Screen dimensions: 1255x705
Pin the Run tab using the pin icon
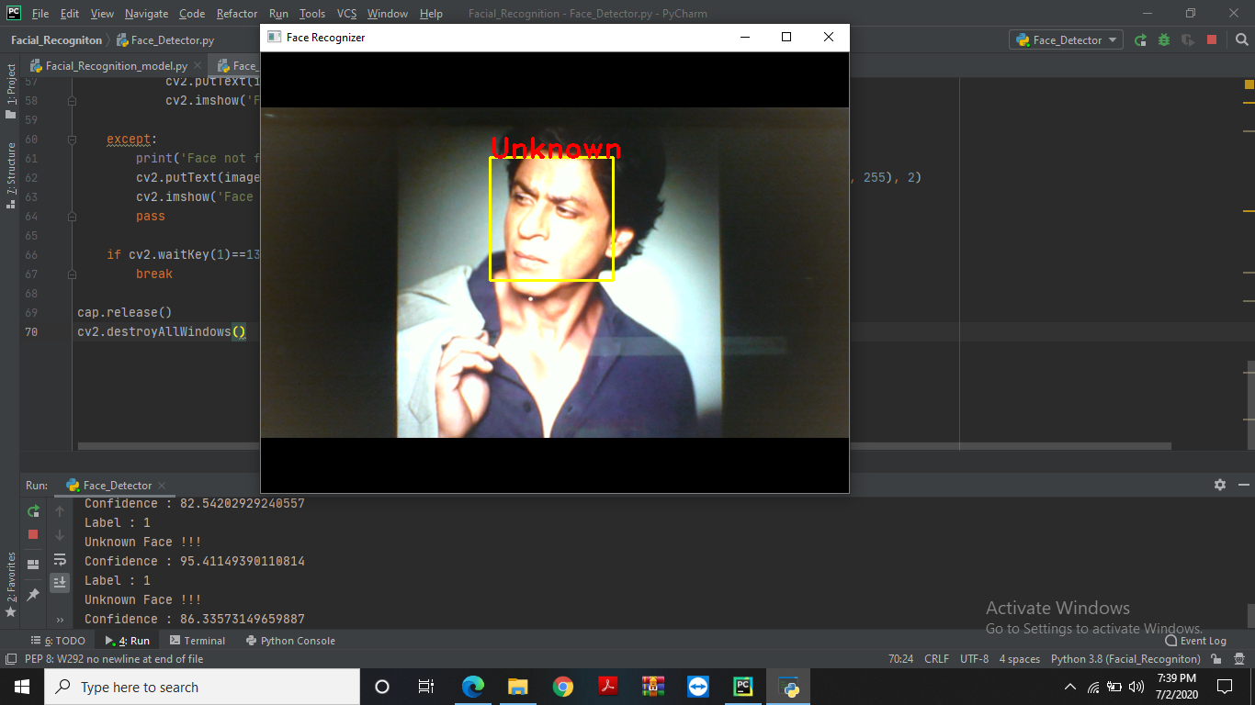(33, 594)
